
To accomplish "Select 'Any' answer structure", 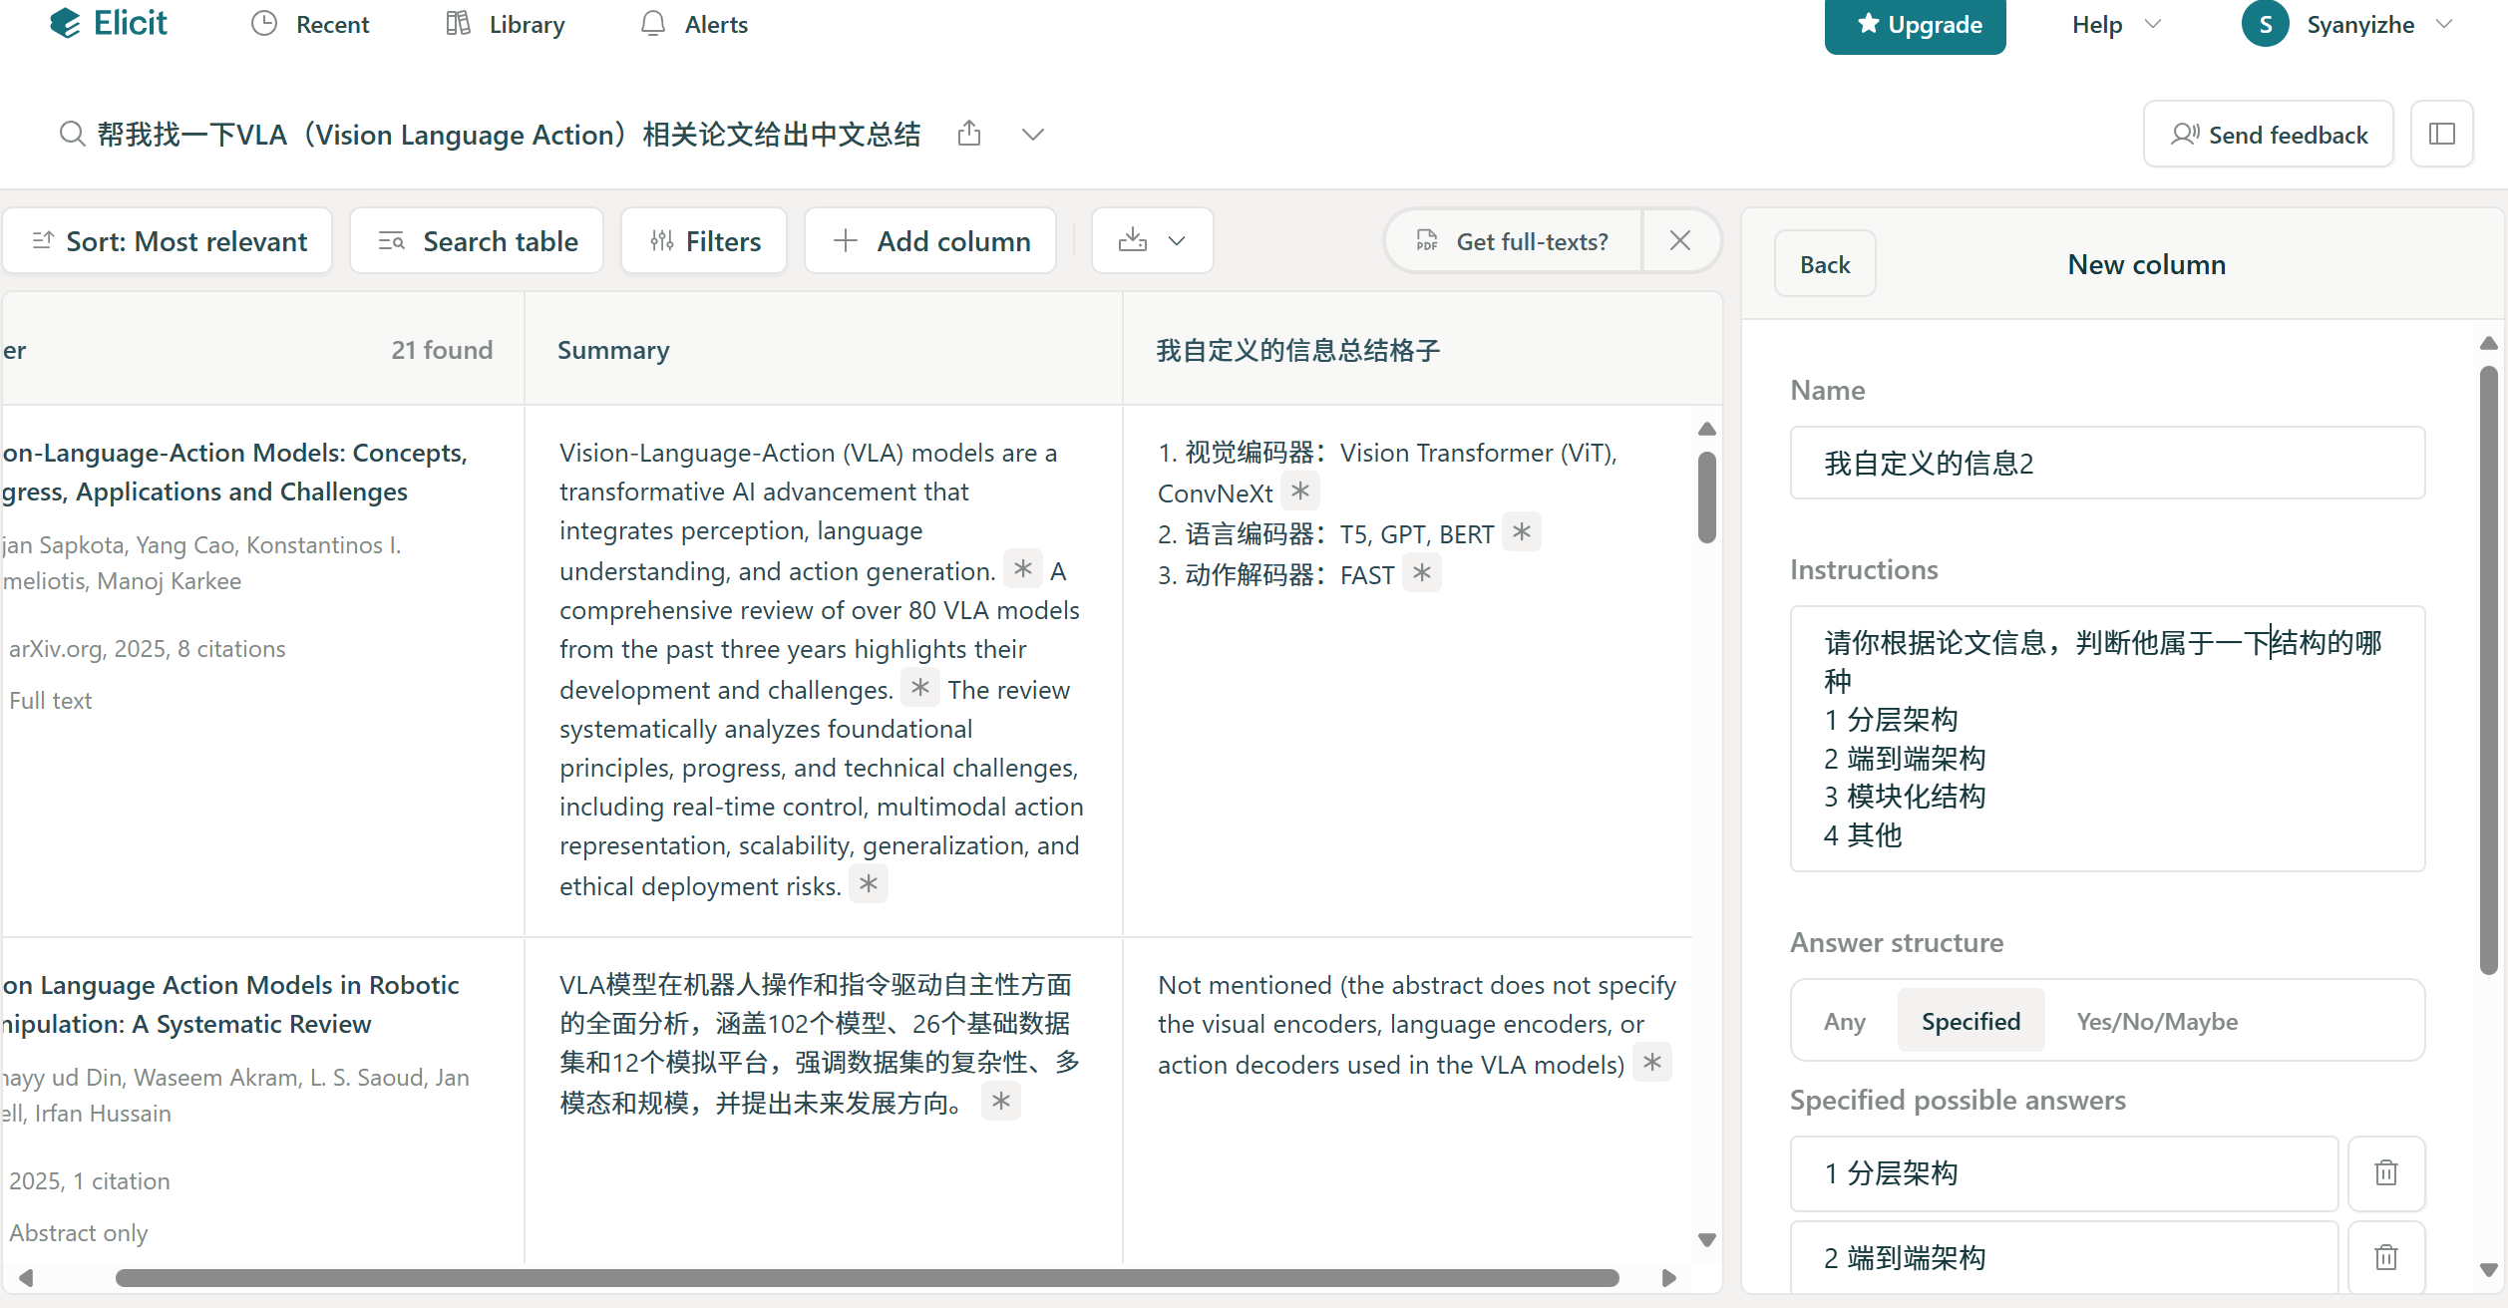I will click(x=1844, y=1021).
